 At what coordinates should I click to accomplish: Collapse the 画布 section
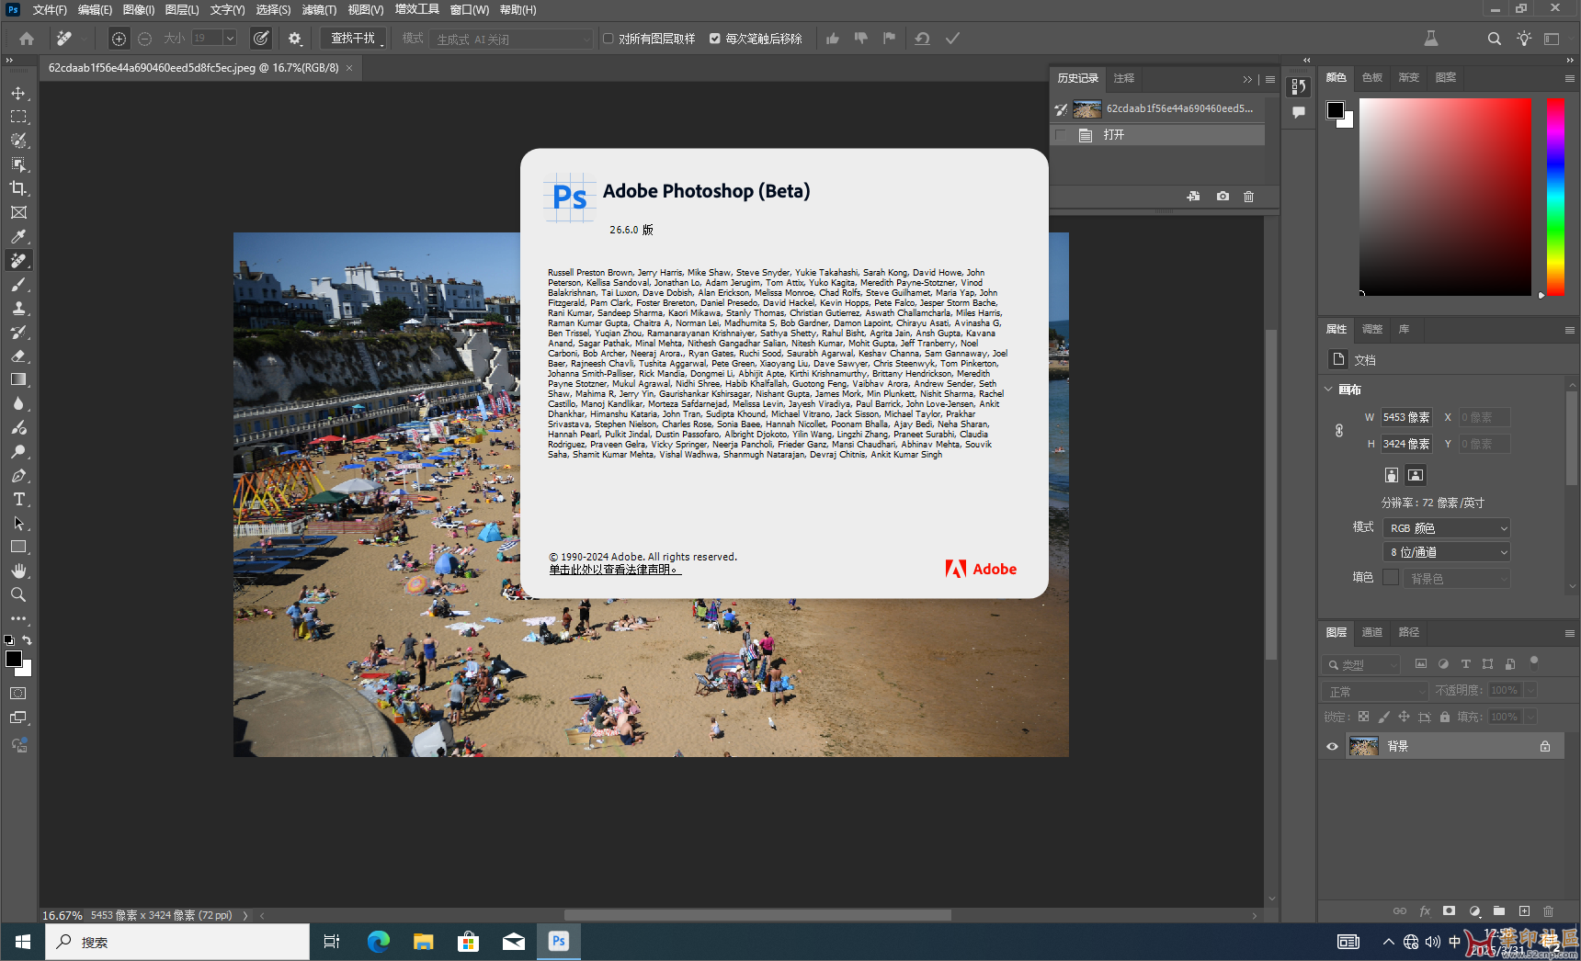pyautogui.click(x=1328, y=390)
